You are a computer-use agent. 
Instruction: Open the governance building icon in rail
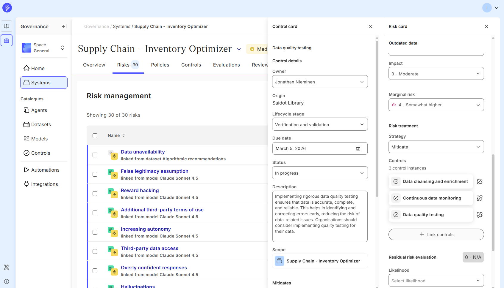pyautogui.click(x=7, y=40)
